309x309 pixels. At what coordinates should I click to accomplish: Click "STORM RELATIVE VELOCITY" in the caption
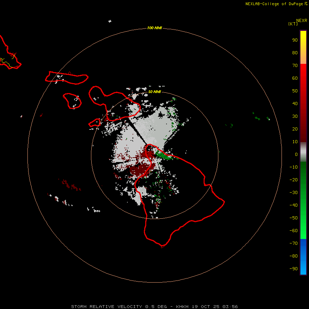pyautogui.click(x=106, y=307)
